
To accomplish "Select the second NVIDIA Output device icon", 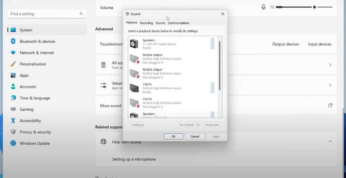I will [135, 73].
